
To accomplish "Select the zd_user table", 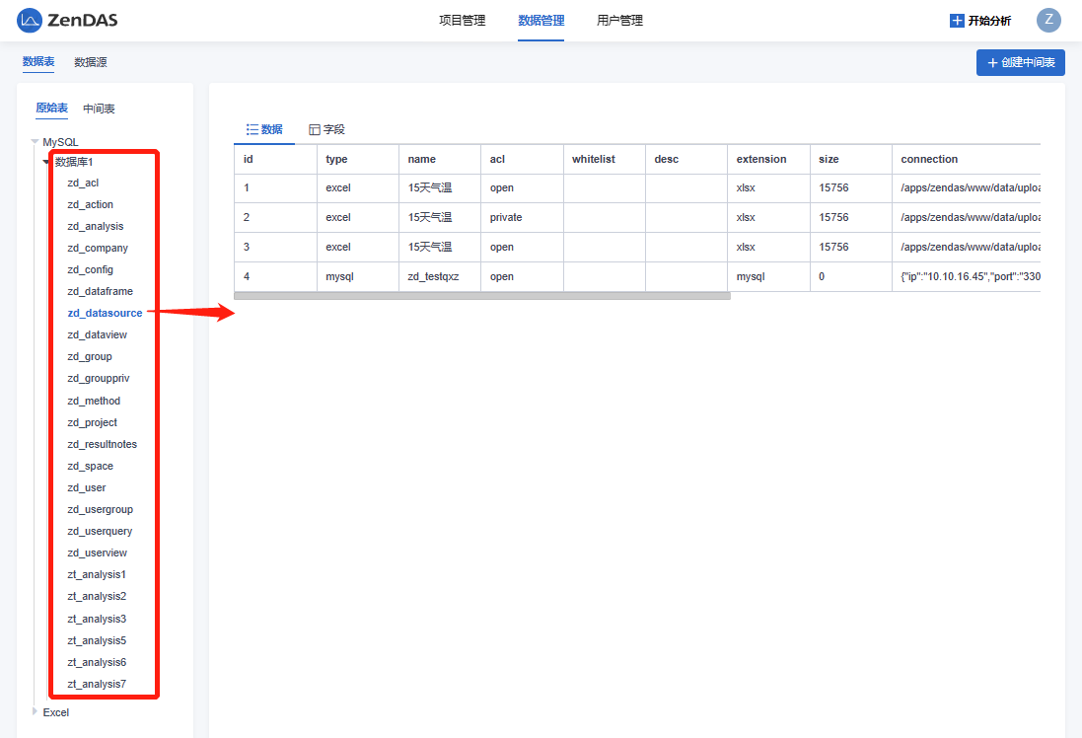I will tap(87, 487).
